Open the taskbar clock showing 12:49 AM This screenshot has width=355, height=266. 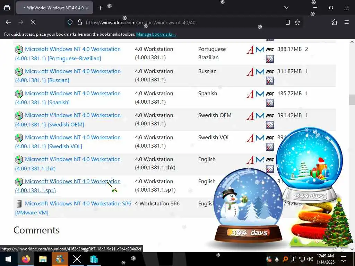(325, 259)
